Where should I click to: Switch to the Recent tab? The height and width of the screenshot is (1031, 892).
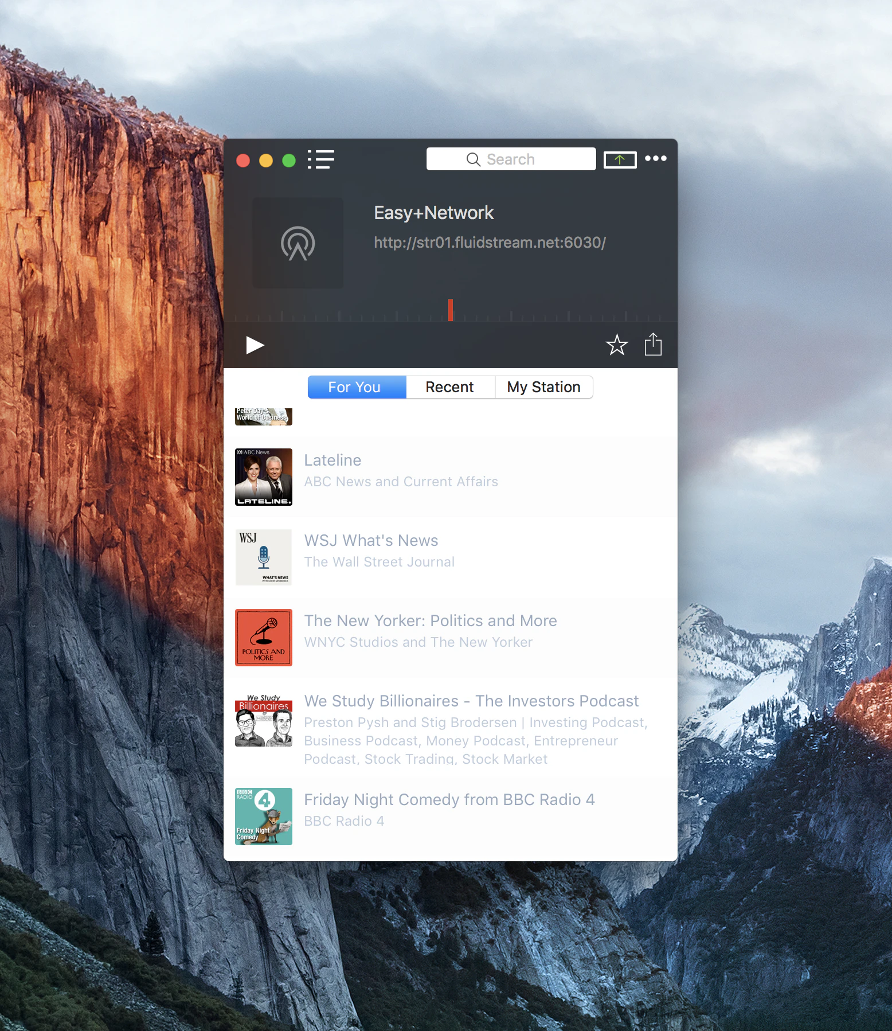450,387
